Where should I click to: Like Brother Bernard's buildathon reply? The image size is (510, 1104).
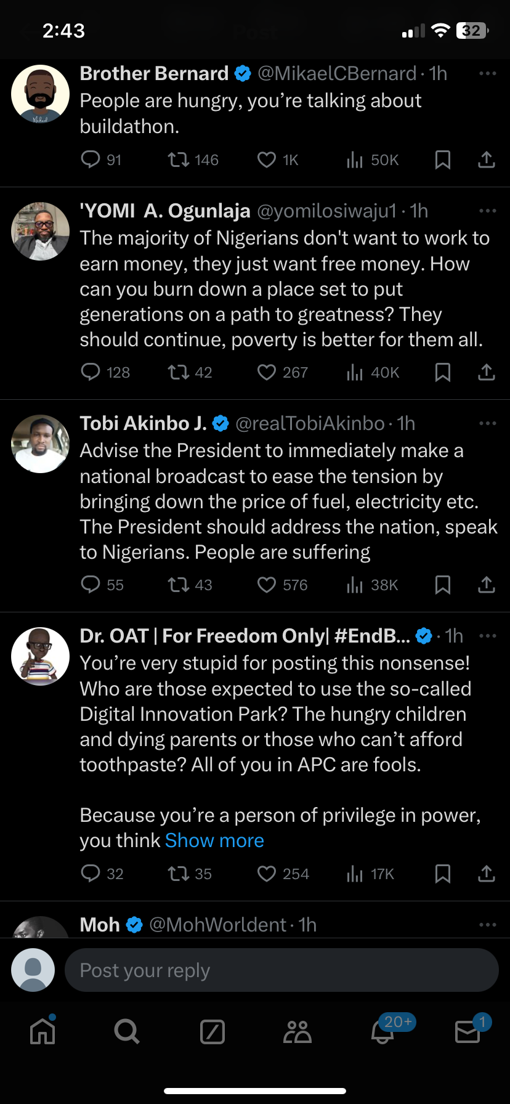tap(267, 160)
